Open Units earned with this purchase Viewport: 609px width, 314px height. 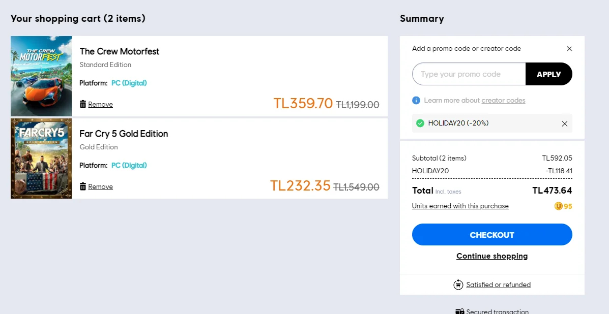[460, 206]
